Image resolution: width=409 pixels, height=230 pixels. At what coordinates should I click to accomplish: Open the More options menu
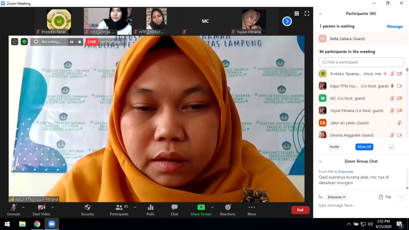[252, 208]
